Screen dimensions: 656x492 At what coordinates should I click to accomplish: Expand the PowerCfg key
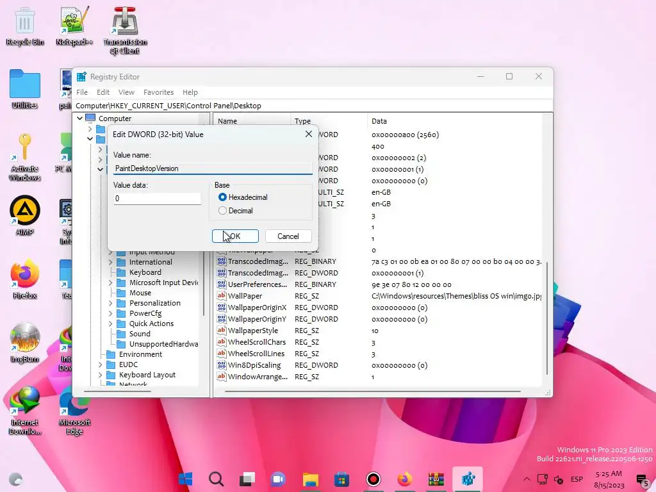(110, 313)
